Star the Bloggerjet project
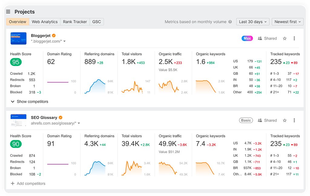Image resolution: width=310 pixels, height=196 pixels. [285, 38]
